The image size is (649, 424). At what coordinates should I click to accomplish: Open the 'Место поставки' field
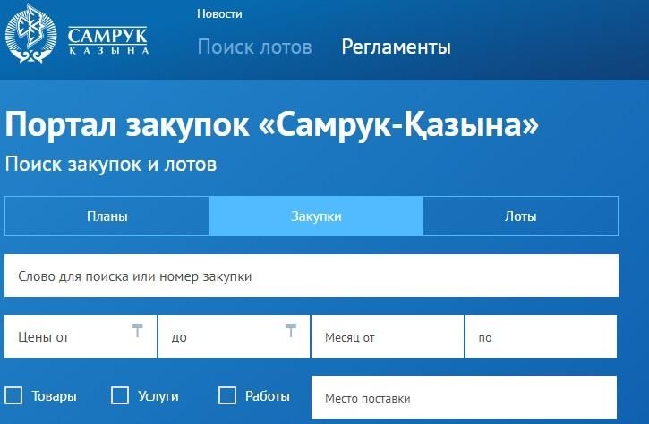point(464,397)
